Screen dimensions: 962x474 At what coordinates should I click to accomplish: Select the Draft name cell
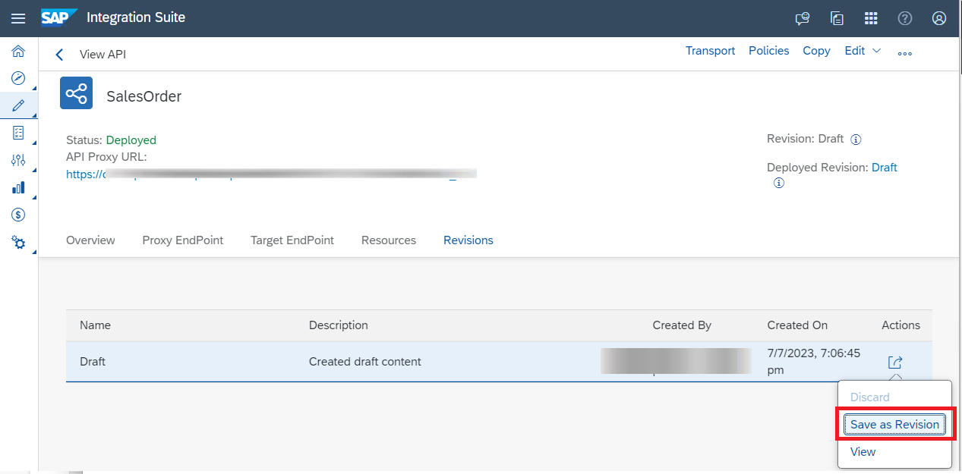pyautogui.click(x=93, y=362)
